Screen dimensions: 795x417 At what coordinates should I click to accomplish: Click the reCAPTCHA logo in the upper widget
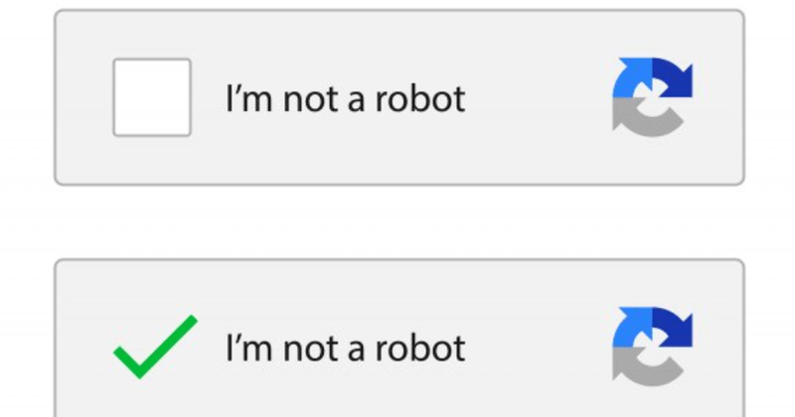651,97
